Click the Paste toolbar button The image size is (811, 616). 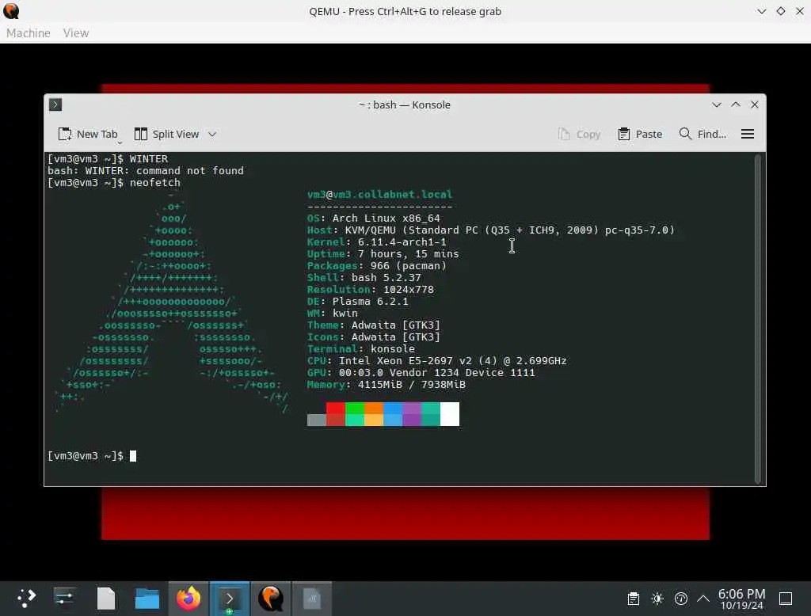pos(640,134)
